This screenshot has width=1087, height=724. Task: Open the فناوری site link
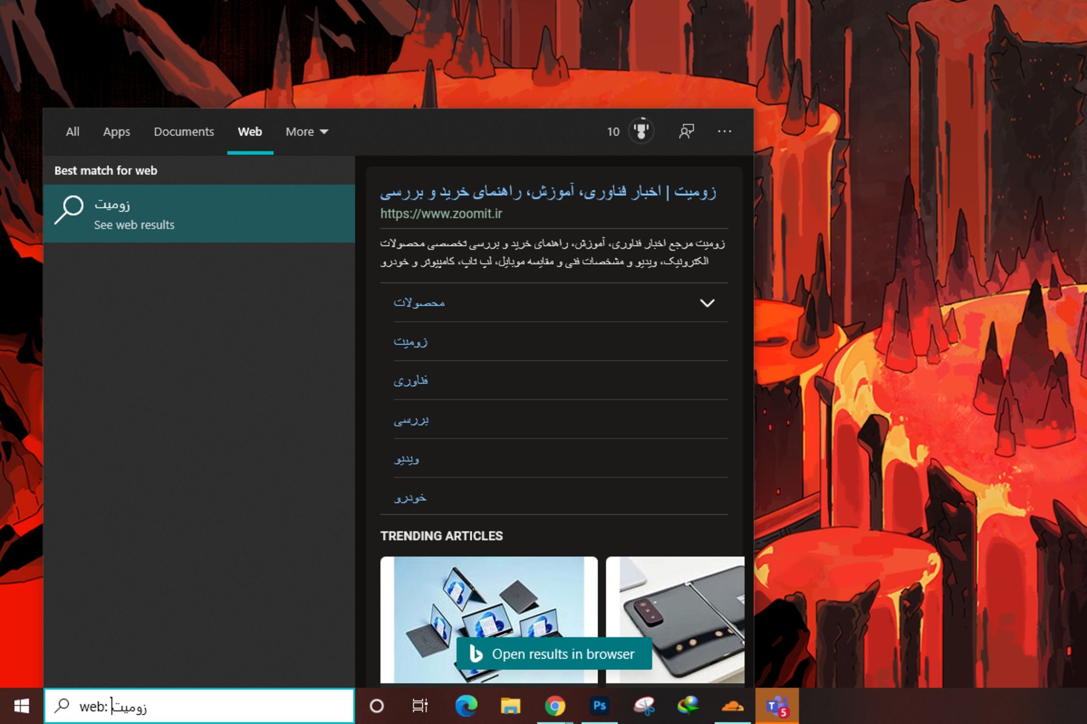[410, 381]
